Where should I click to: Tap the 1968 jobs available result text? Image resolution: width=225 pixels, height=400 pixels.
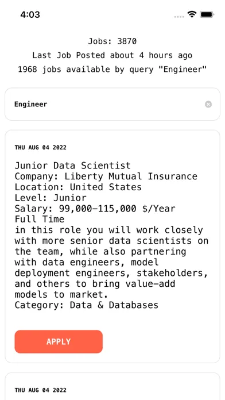pyautogui.click(x=113, y=69)
